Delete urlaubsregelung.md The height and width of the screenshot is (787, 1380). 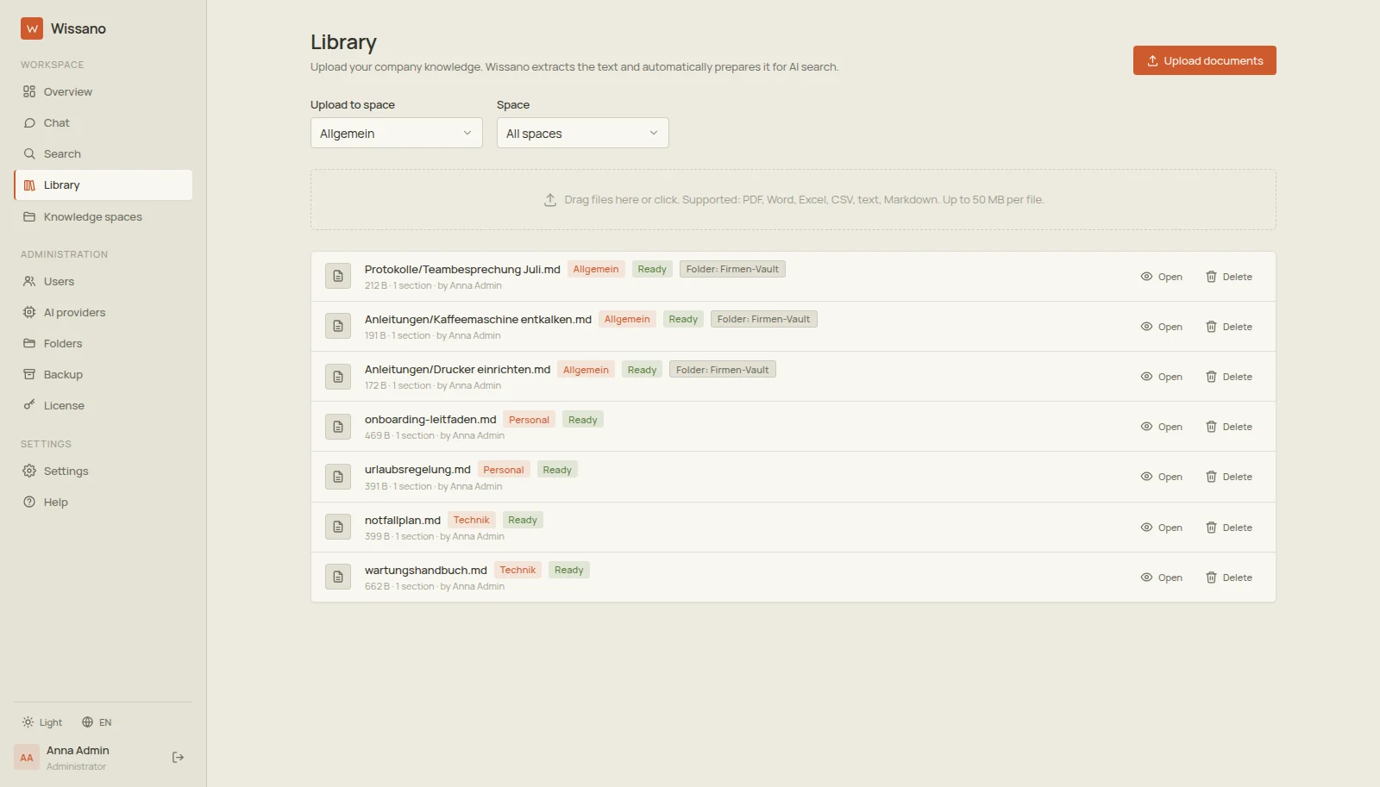[x=1229, y=477]
